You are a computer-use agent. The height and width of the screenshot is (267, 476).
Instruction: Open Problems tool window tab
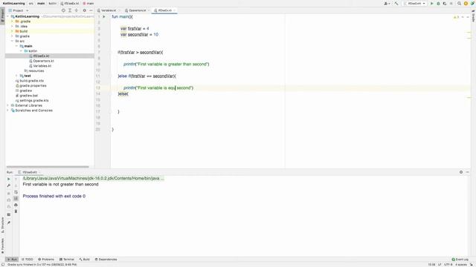tap(46, 260)
